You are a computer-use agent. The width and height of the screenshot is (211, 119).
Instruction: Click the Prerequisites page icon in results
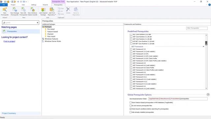[4, 31]
